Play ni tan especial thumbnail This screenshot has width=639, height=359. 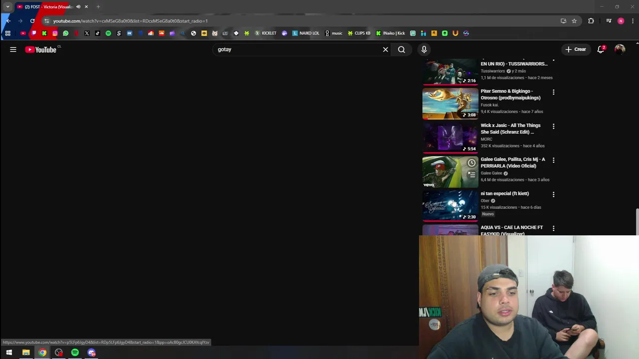pos(450,205)
